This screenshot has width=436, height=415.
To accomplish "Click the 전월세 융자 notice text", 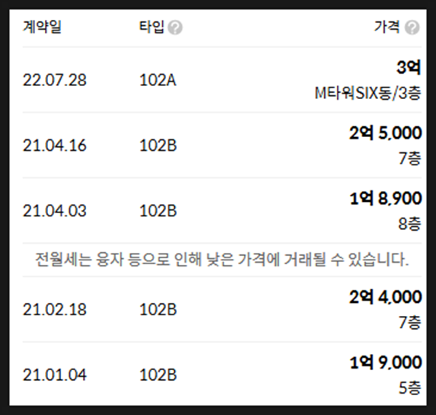I will pyautogui.click(x=222, y=260).
